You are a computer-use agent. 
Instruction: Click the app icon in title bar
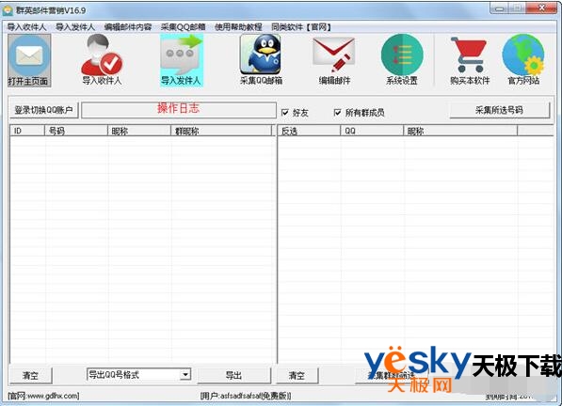pos(8,10)
